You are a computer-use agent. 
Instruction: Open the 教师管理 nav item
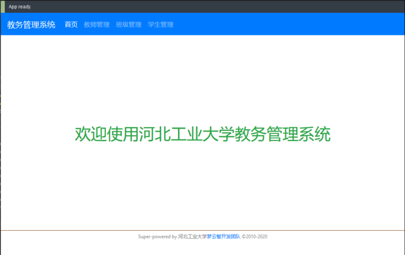96,24
